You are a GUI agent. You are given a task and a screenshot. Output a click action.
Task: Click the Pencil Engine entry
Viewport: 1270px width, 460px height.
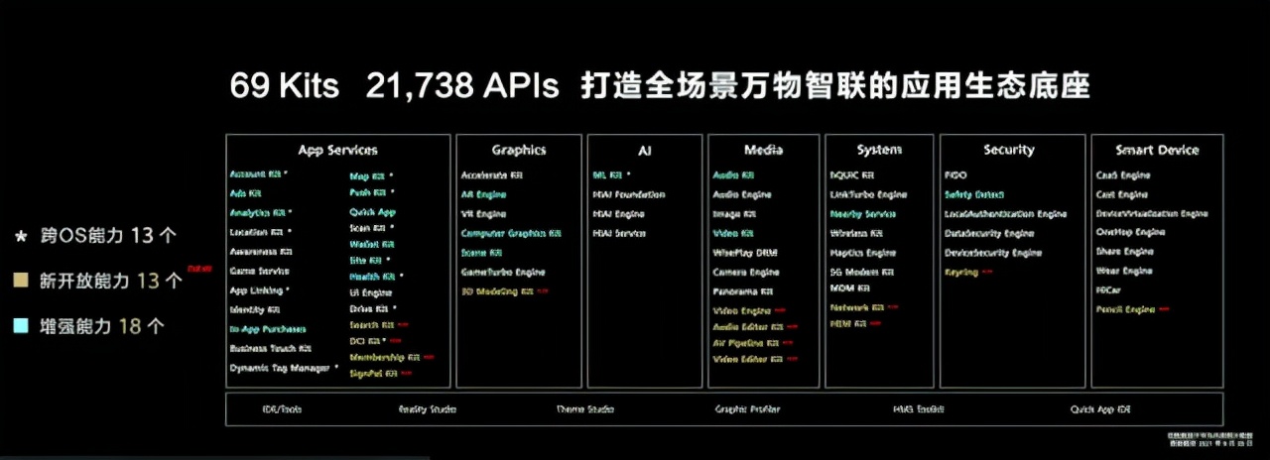1126,309
